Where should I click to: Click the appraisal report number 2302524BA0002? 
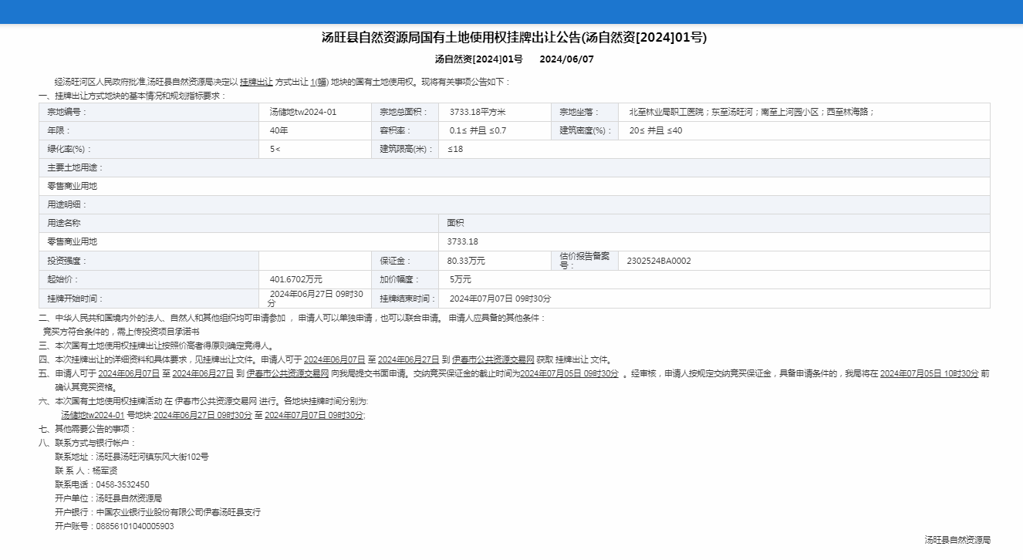659,261
